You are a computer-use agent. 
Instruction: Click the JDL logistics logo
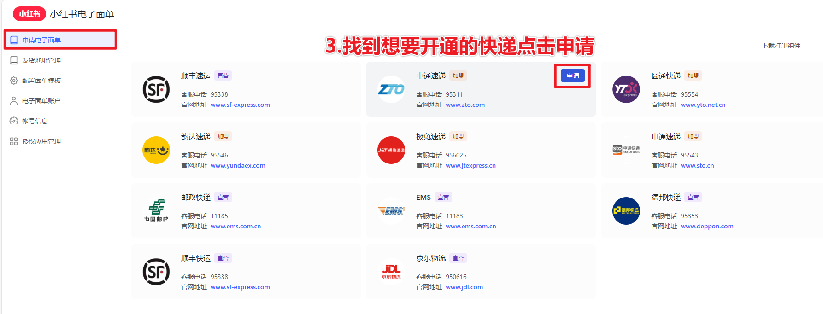click(x=391, y=272)
